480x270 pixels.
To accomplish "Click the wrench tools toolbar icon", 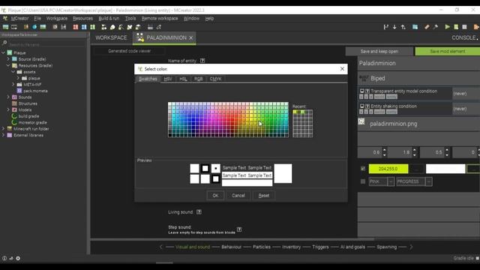I will (x=130, y=27).
